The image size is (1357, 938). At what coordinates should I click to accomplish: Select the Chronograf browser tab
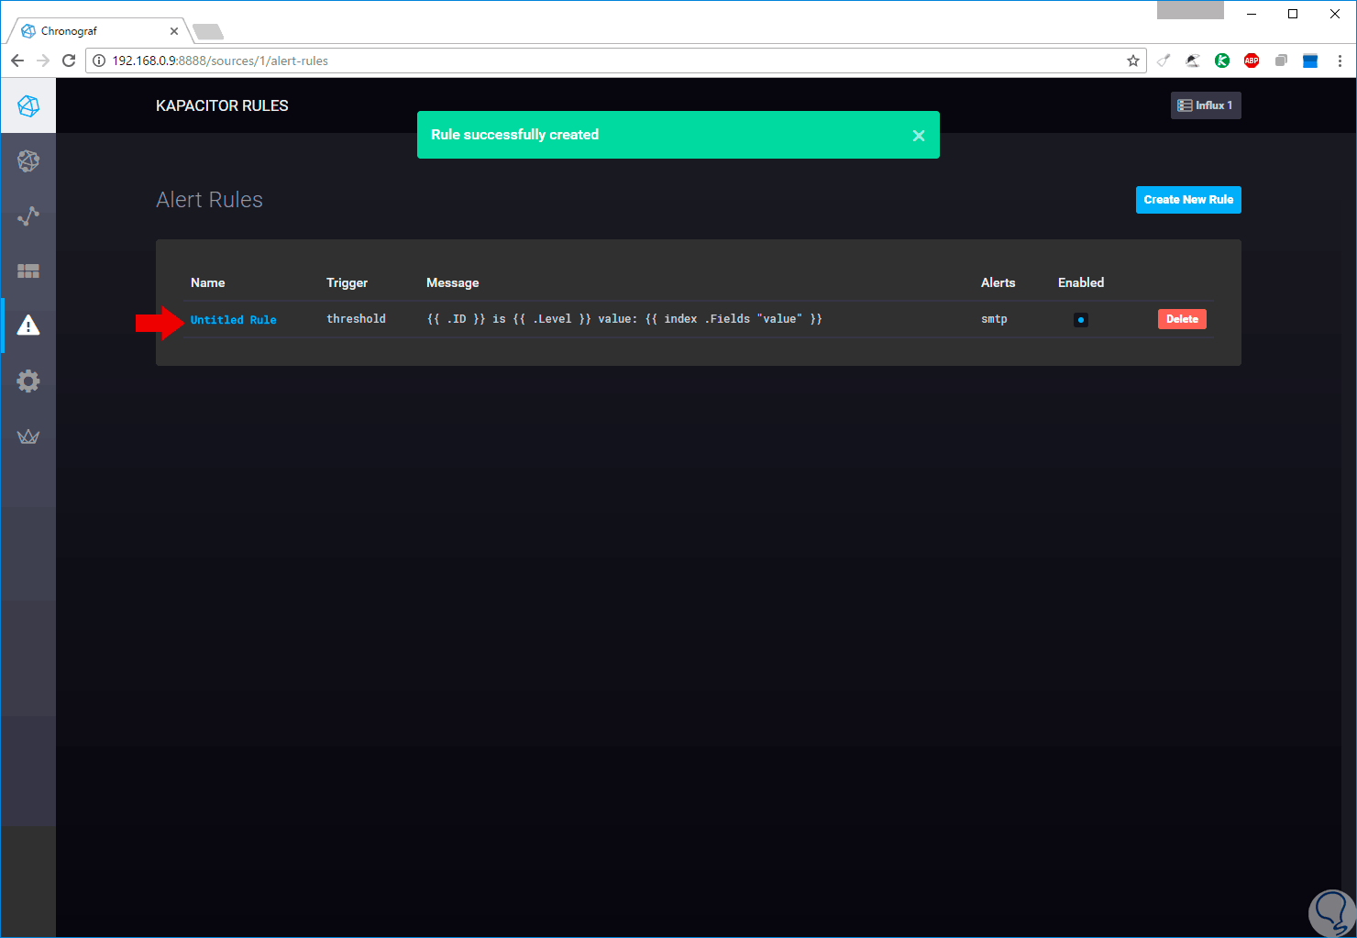(x=99, y=31)
